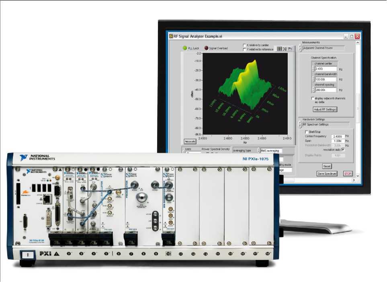
Task: Click the Save Spectrum button
Action: click(327, 174)
